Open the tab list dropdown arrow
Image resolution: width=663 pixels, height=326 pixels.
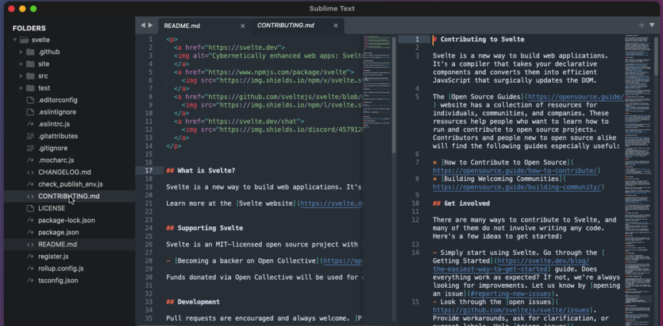pos(651,25)
